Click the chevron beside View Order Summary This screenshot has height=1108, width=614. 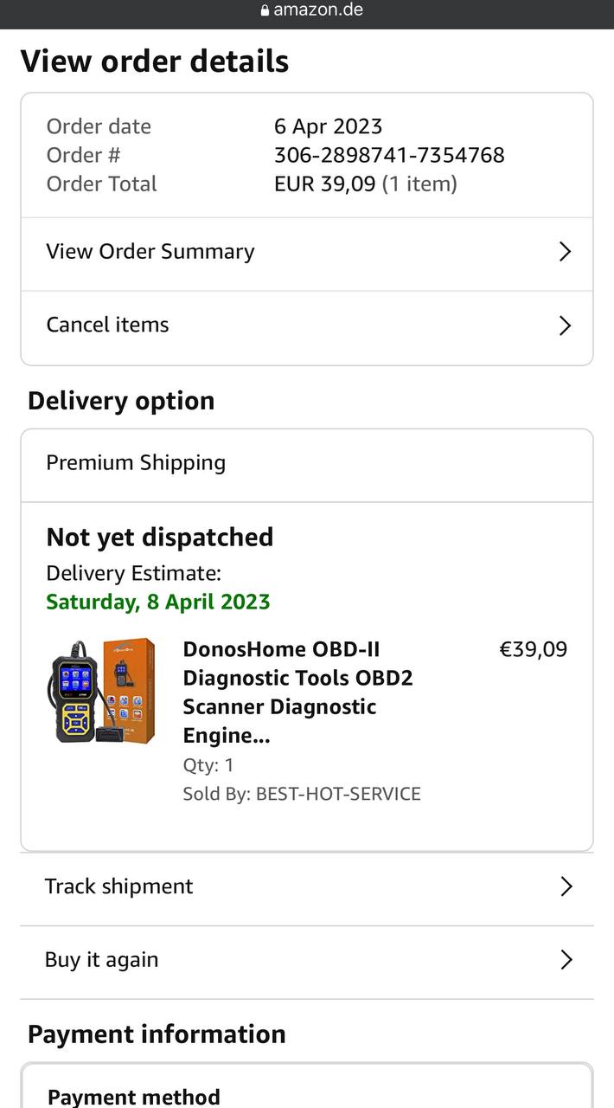point(565,252)
